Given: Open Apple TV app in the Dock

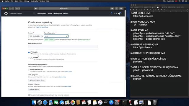Looking at the screenshot, I should coord(106,102).
